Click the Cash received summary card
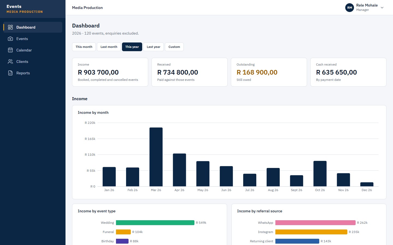 [348, 72]
